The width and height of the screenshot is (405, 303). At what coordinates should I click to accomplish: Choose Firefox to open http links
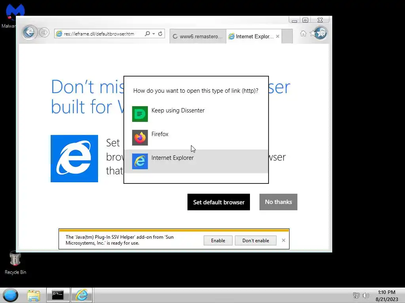point(196,138)
